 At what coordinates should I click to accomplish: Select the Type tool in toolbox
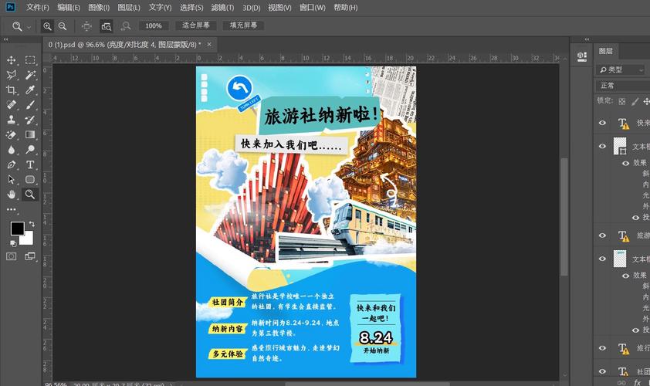pyautogui.click(x=30, y=164)
